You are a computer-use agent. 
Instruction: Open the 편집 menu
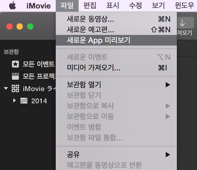pyautogui.click(x=90, y=6)
